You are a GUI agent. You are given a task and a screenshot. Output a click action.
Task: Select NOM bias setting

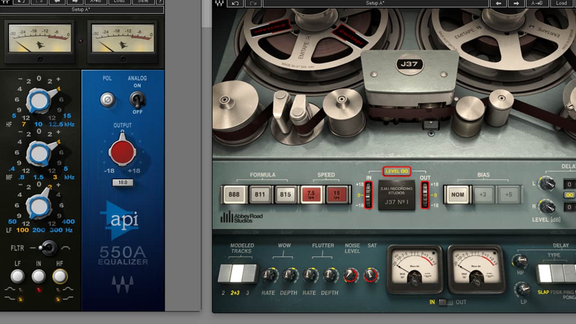(x=458, y=195)
